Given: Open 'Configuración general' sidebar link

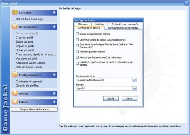Looking at the screenshot, I should 29,81.
